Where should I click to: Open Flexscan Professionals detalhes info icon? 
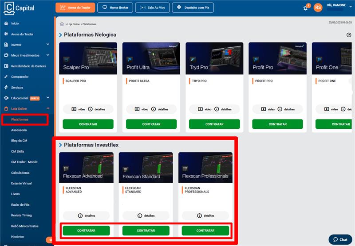click(199, 215)
